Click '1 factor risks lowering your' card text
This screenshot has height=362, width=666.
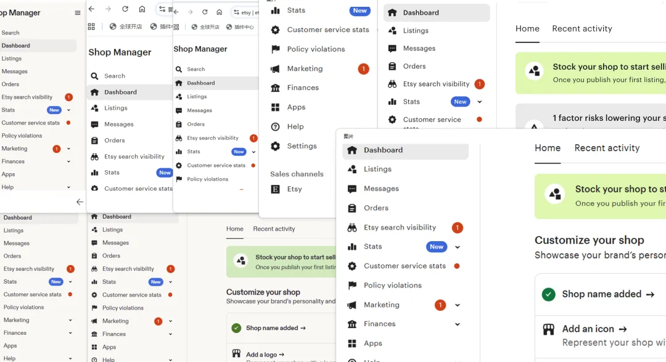pos(609,118)
